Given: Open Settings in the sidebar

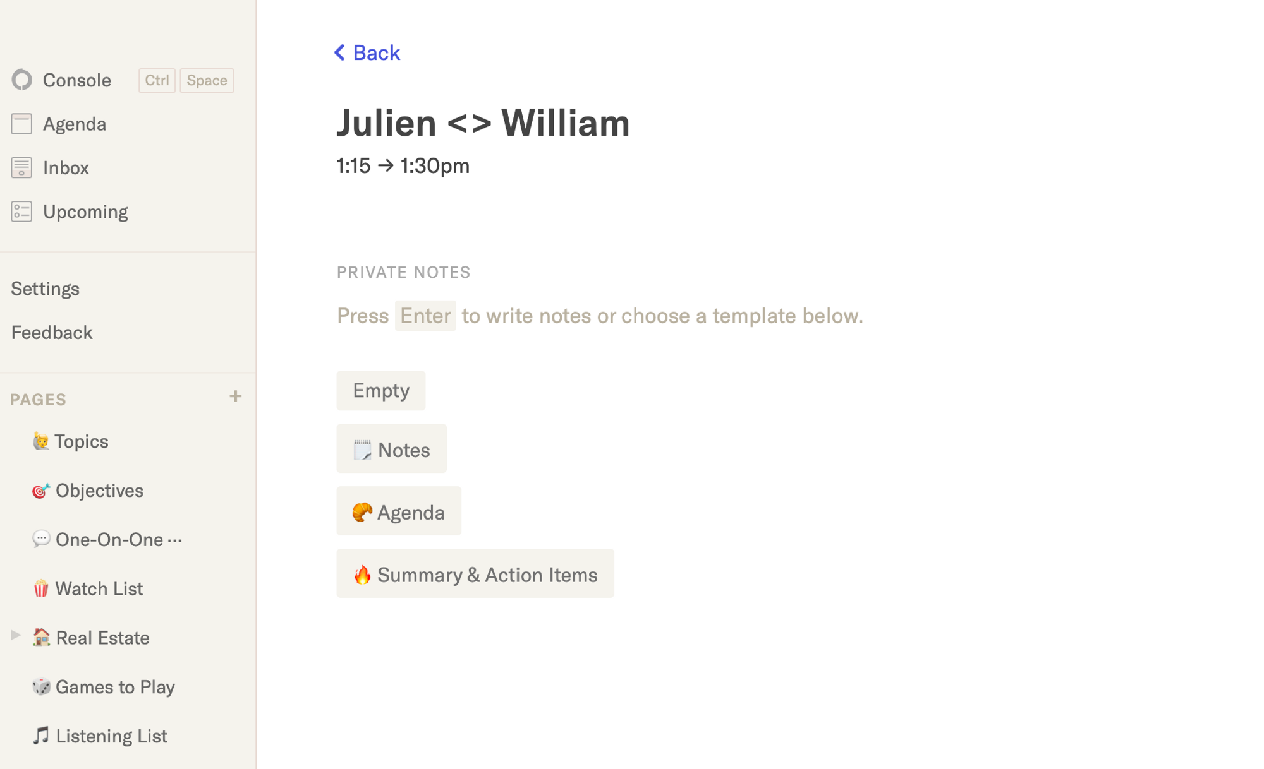Looking at the screenshot, I should (x=46, y=289).
